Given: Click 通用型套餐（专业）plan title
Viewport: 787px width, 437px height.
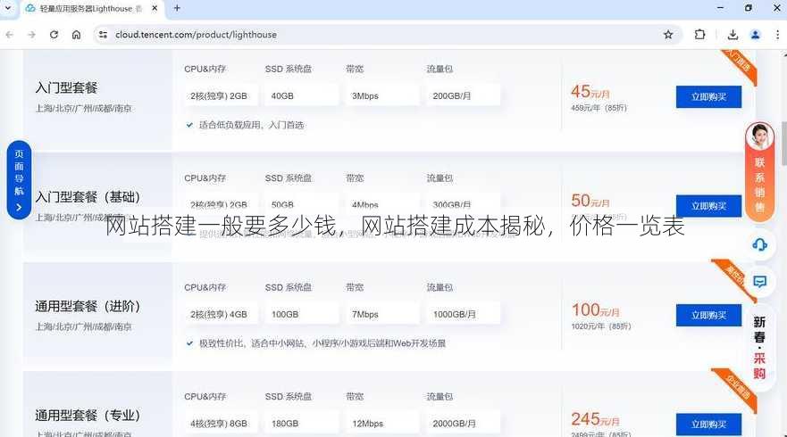Looking at the screenshot, I should (x=88, y=416).
